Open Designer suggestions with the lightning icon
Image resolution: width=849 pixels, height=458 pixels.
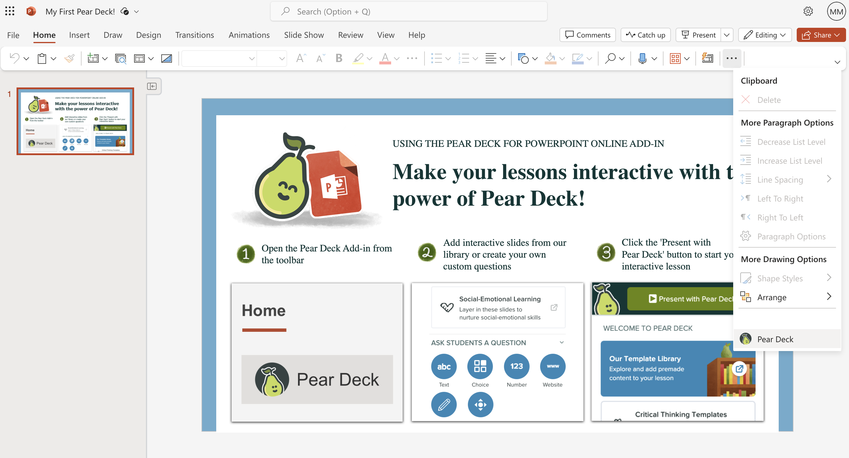pyautogui.click(x=707, y=59)
